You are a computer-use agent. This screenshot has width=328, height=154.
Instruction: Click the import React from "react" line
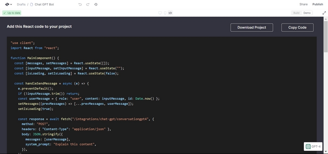pos(35,48)
